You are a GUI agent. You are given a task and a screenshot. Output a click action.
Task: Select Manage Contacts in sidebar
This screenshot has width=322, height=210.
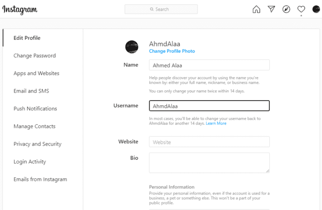[x=35, y=126]
